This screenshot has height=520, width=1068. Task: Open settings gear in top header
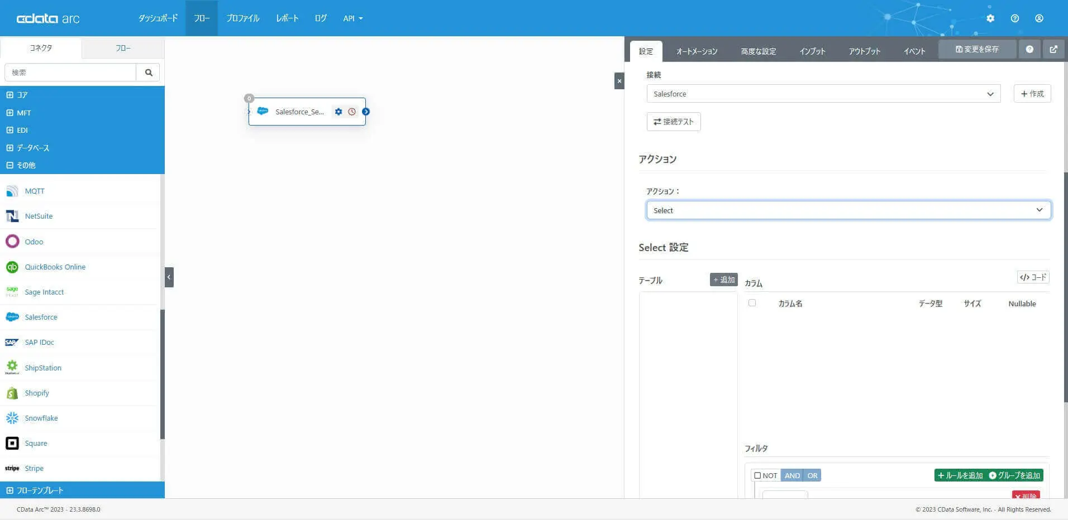990,18
